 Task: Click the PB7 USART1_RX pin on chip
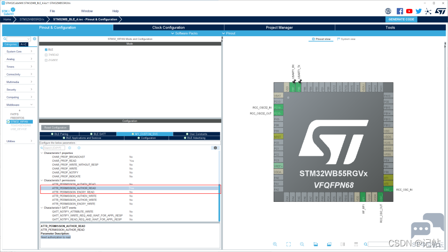(293, 87)
